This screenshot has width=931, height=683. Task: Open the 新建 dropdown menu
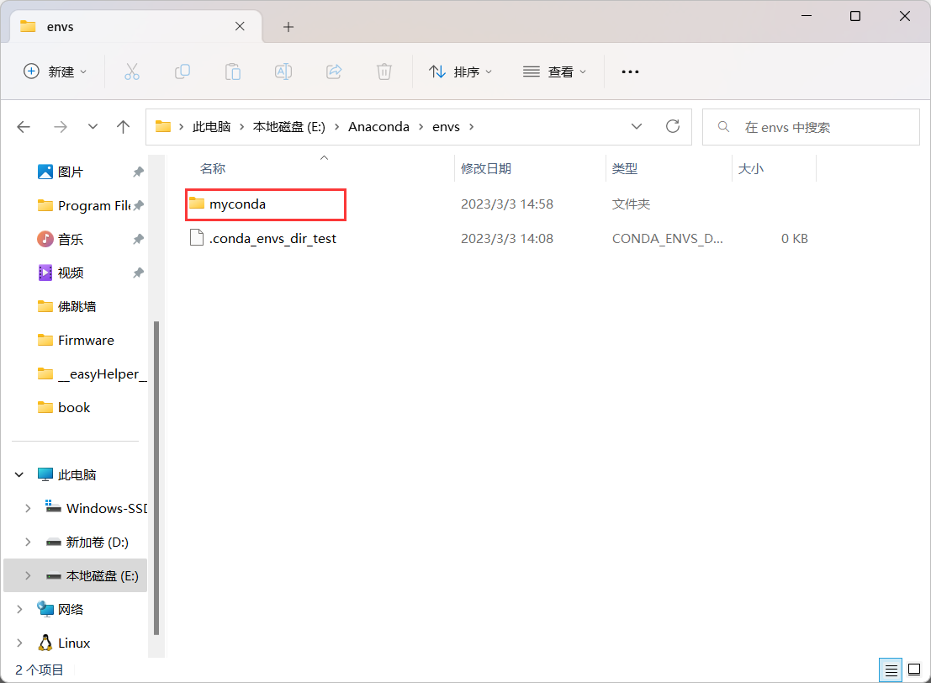pyautogui.click(x=56, y=71)
